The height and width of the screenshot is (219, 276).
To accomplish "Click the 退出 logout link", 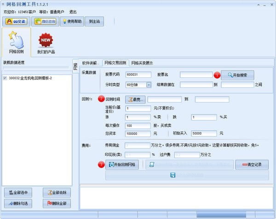I will [73, 12].
